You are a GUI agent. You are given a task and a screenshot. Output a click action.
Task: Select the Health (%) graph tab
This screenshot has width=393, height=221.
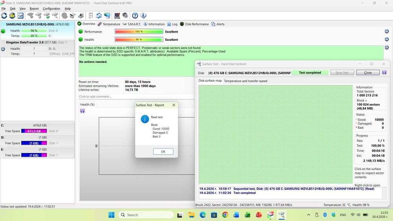[87, 104]
